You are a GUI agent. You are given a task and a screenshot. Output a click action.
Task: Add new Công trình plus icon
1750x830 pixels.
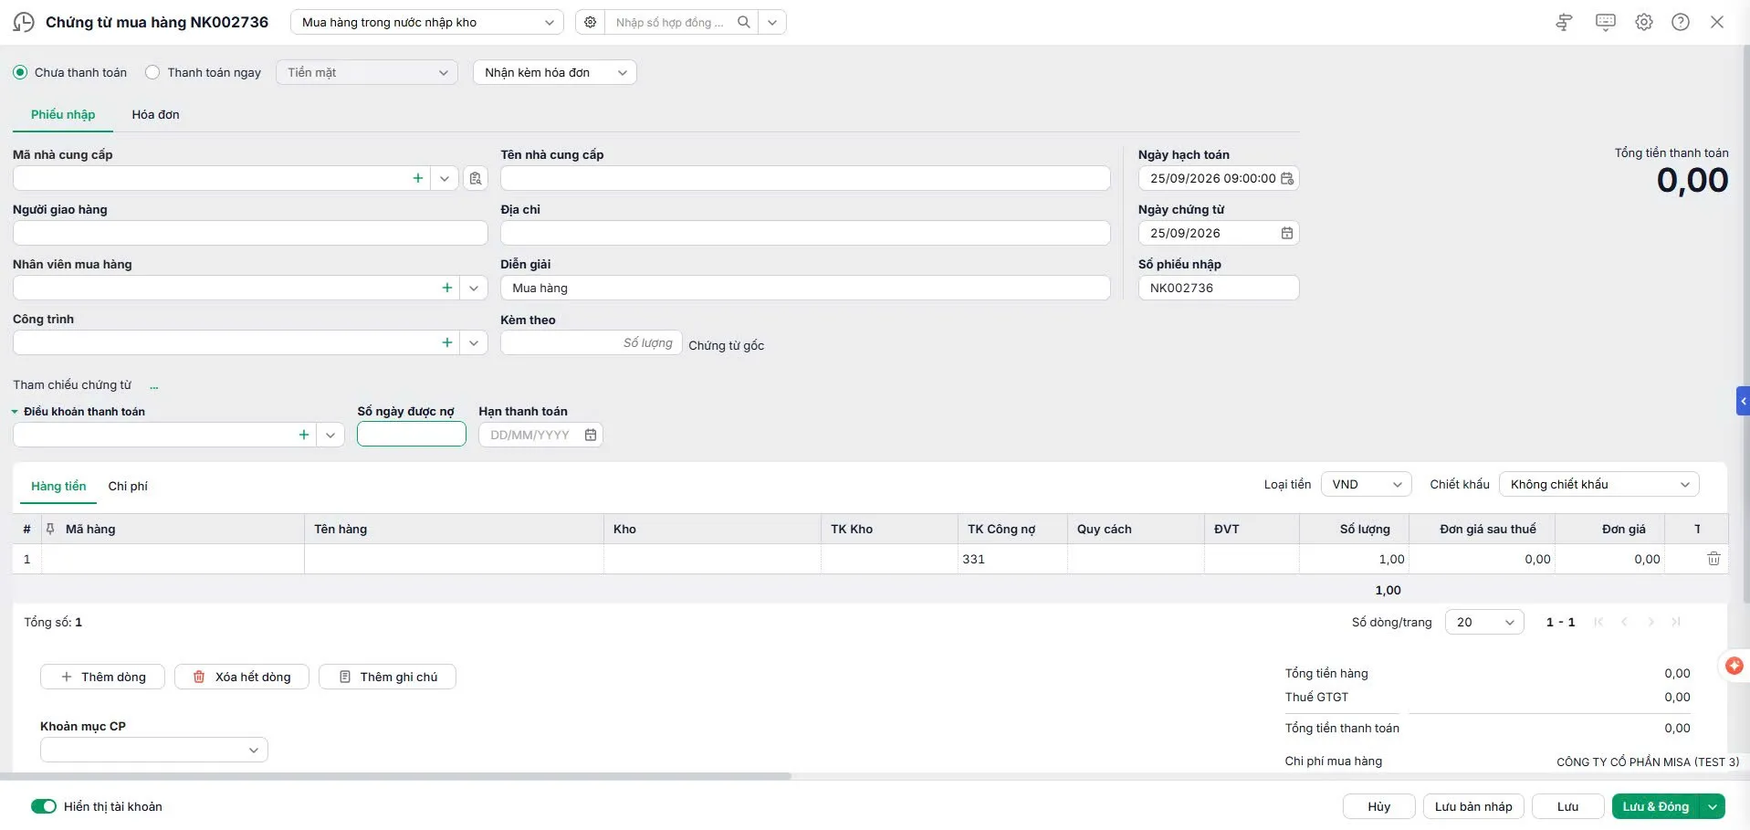pos(447,342)
